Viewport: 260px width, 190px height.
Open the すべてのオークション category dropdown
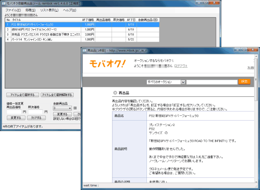pos(166,82)
